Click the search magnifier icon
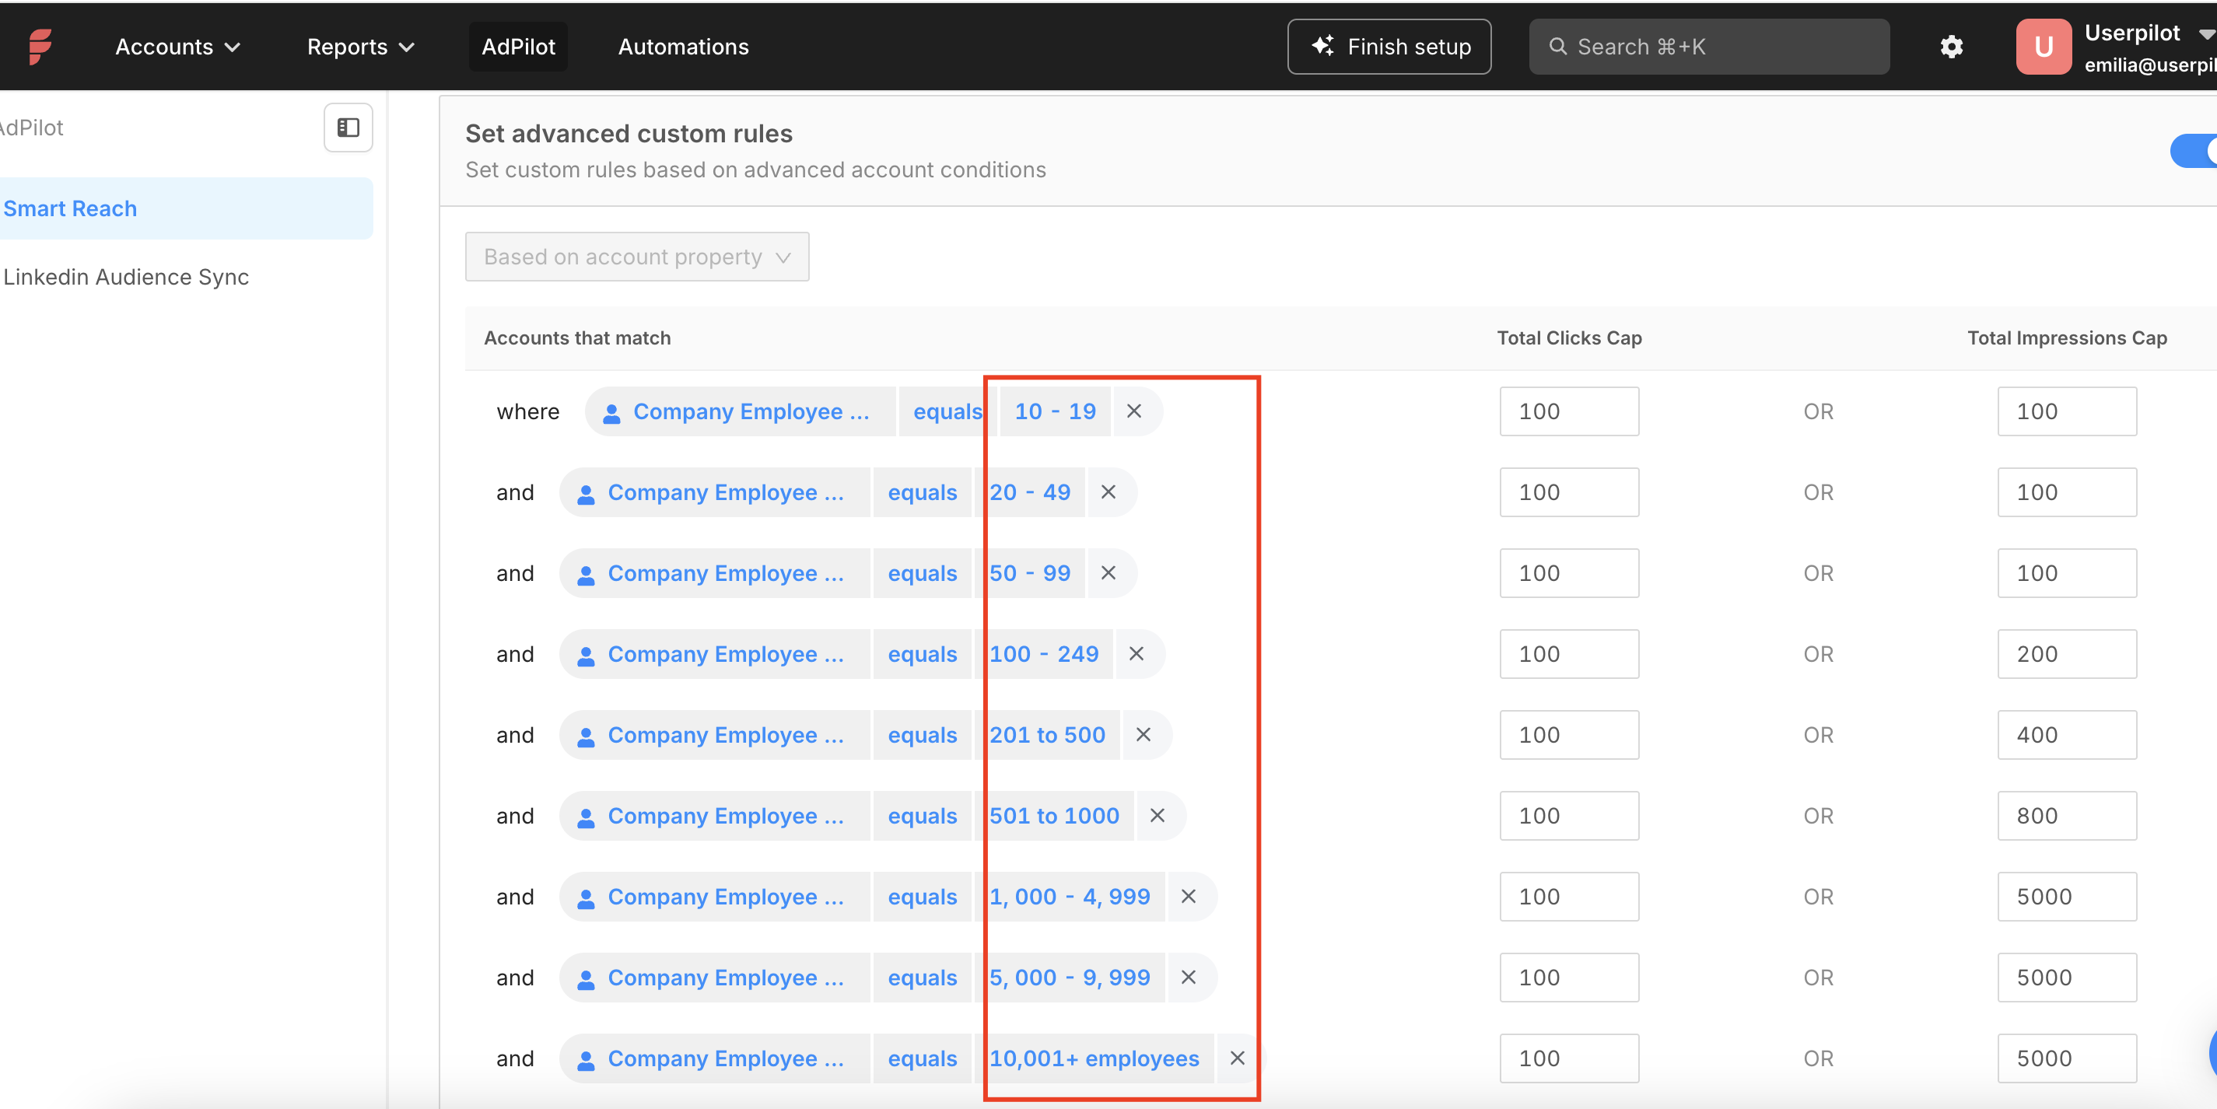 (x=1559, y=47)
